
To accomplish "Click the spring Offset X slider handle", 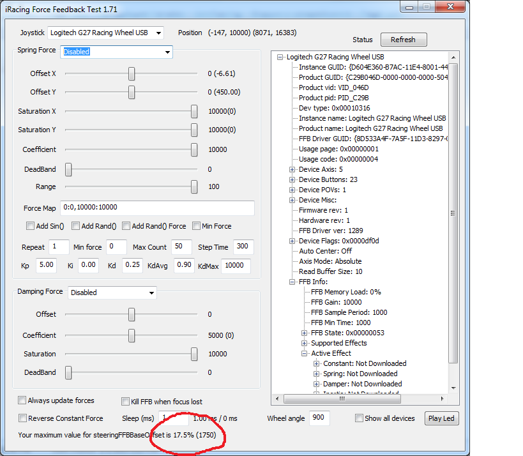I will click(132, 73).
